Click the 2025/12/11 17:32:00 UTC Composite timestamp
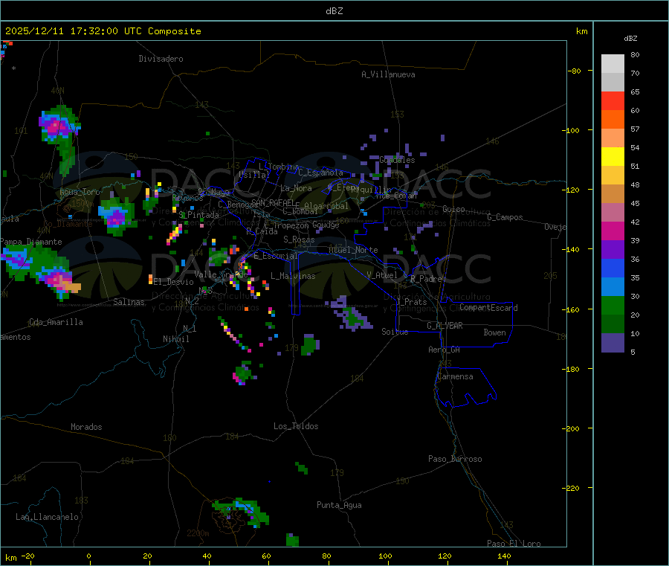The image size is (669, 566). [103, 31]
